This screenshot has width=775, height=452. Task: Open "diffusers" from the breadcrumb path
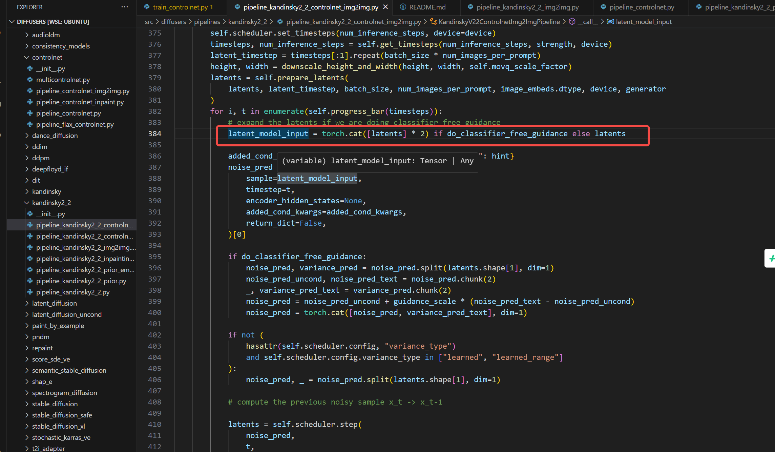pyautogui.click(x=173, y=21)
